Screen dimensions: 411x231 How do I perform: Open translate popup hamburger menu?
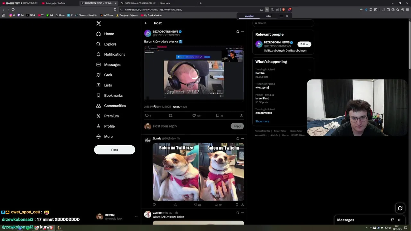(x=281, y=16)
